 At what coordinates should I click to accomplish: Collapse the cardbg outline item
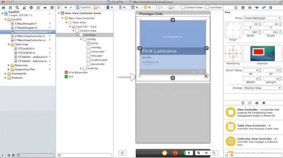(81, 39)
